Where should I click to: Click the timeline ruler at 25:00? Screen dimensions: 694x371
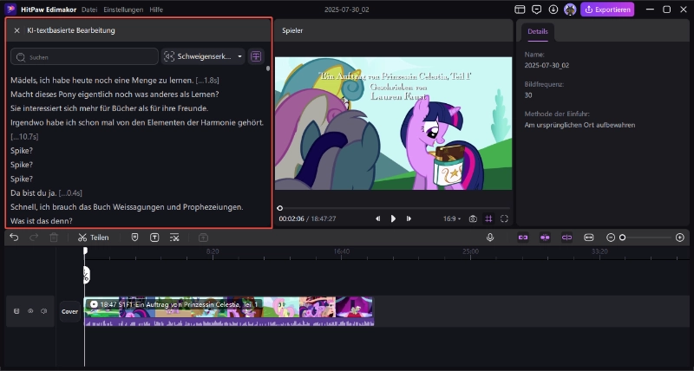(x=470, y=251)
